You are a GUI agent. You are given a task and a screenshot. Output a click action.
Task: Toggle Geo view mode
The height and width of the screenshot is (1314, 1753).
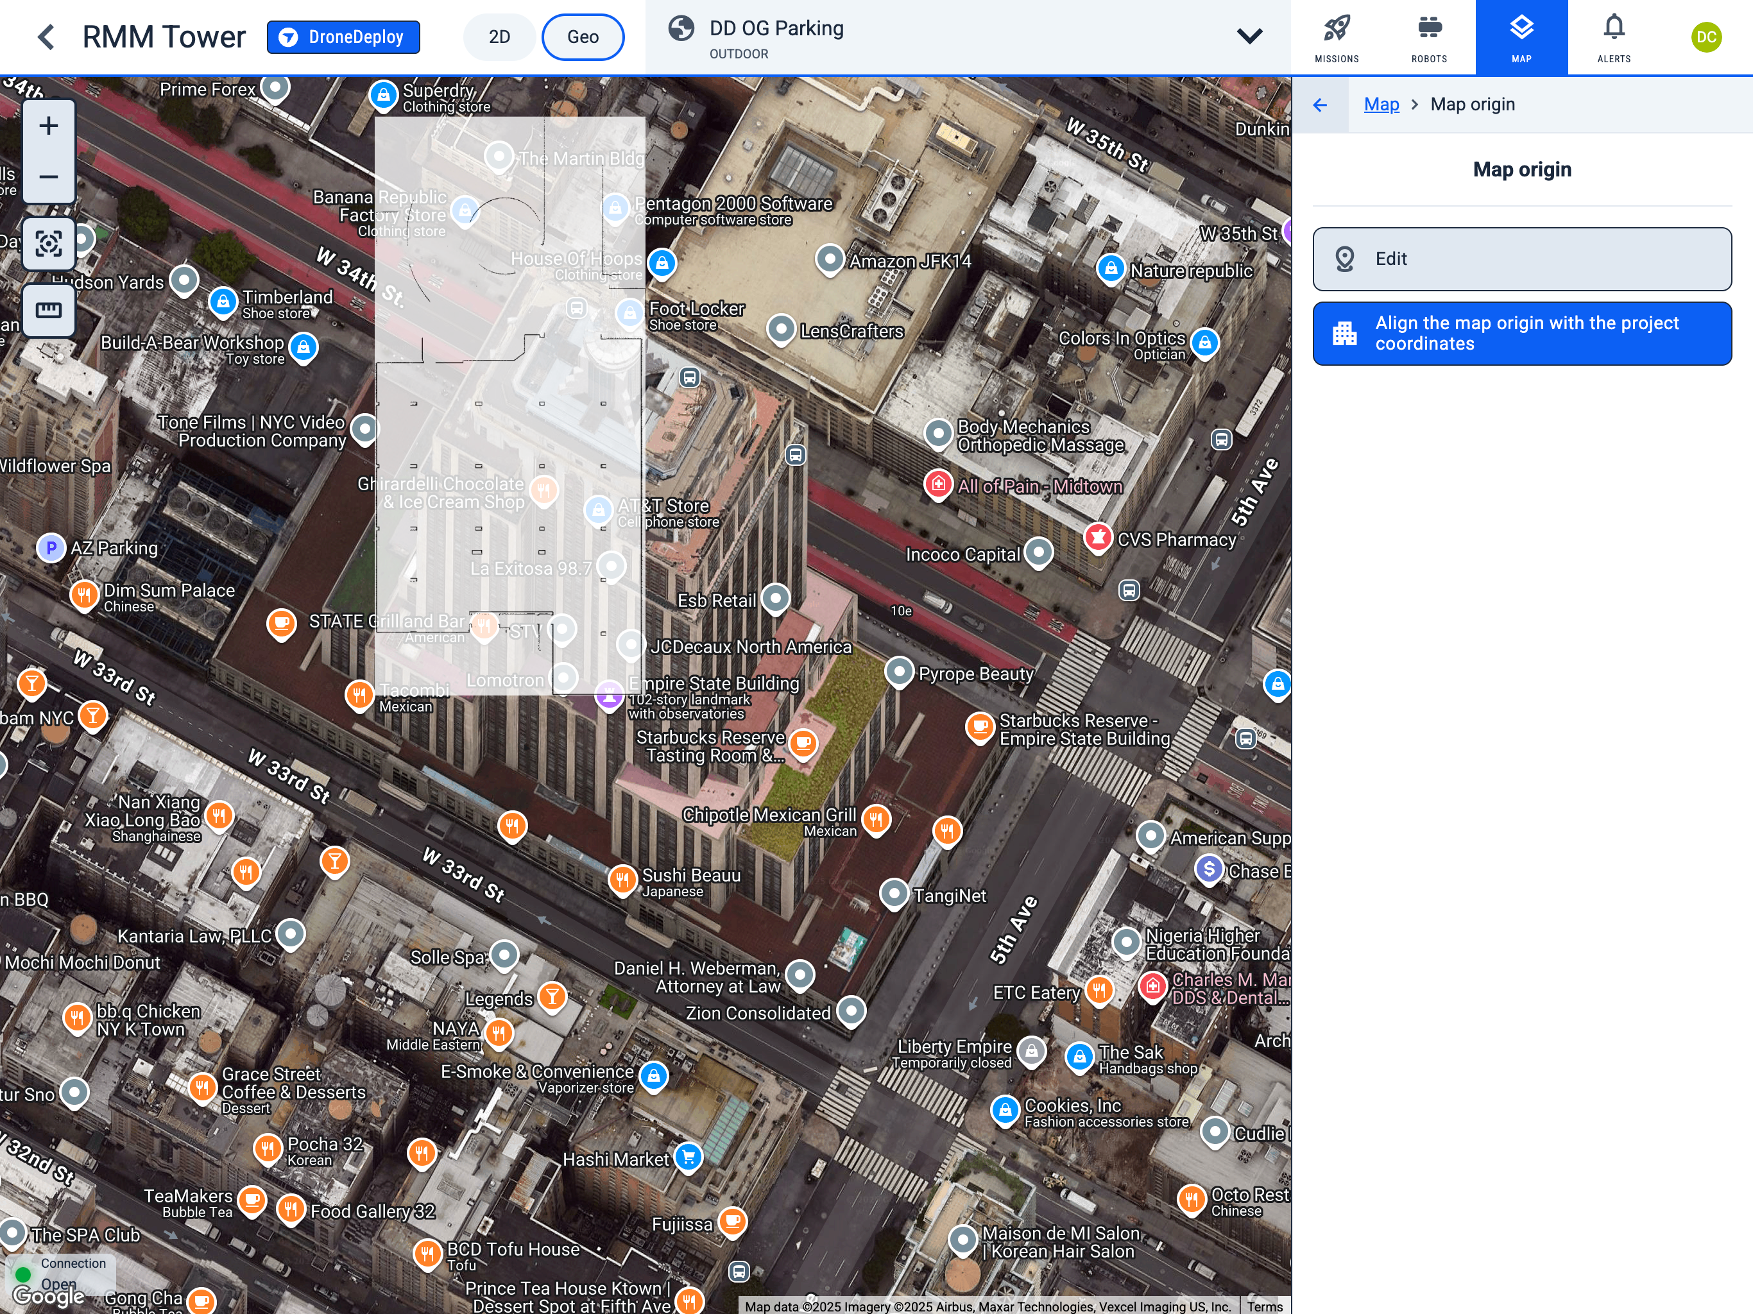coord(583,36)
